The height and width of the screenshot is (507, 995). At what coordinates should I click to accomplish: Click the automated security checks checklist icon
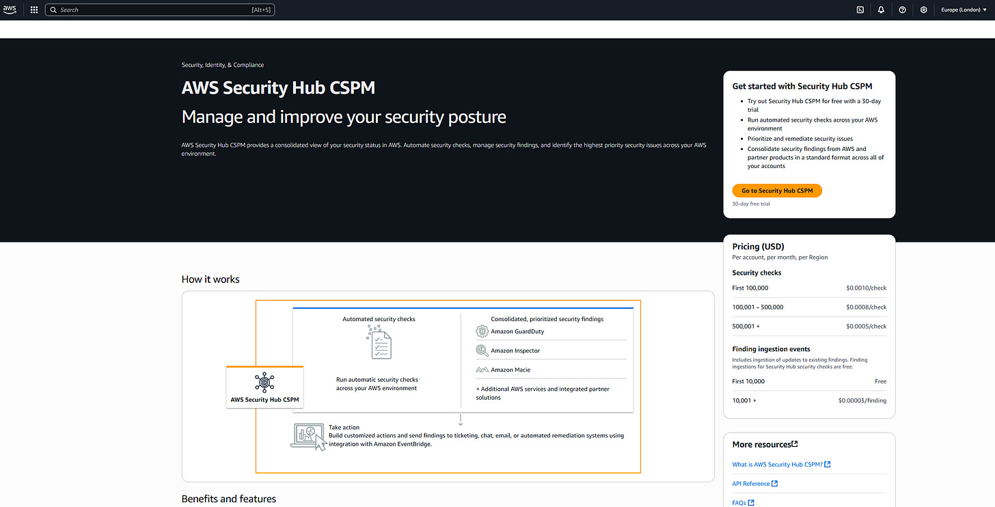tap(379, 342)
